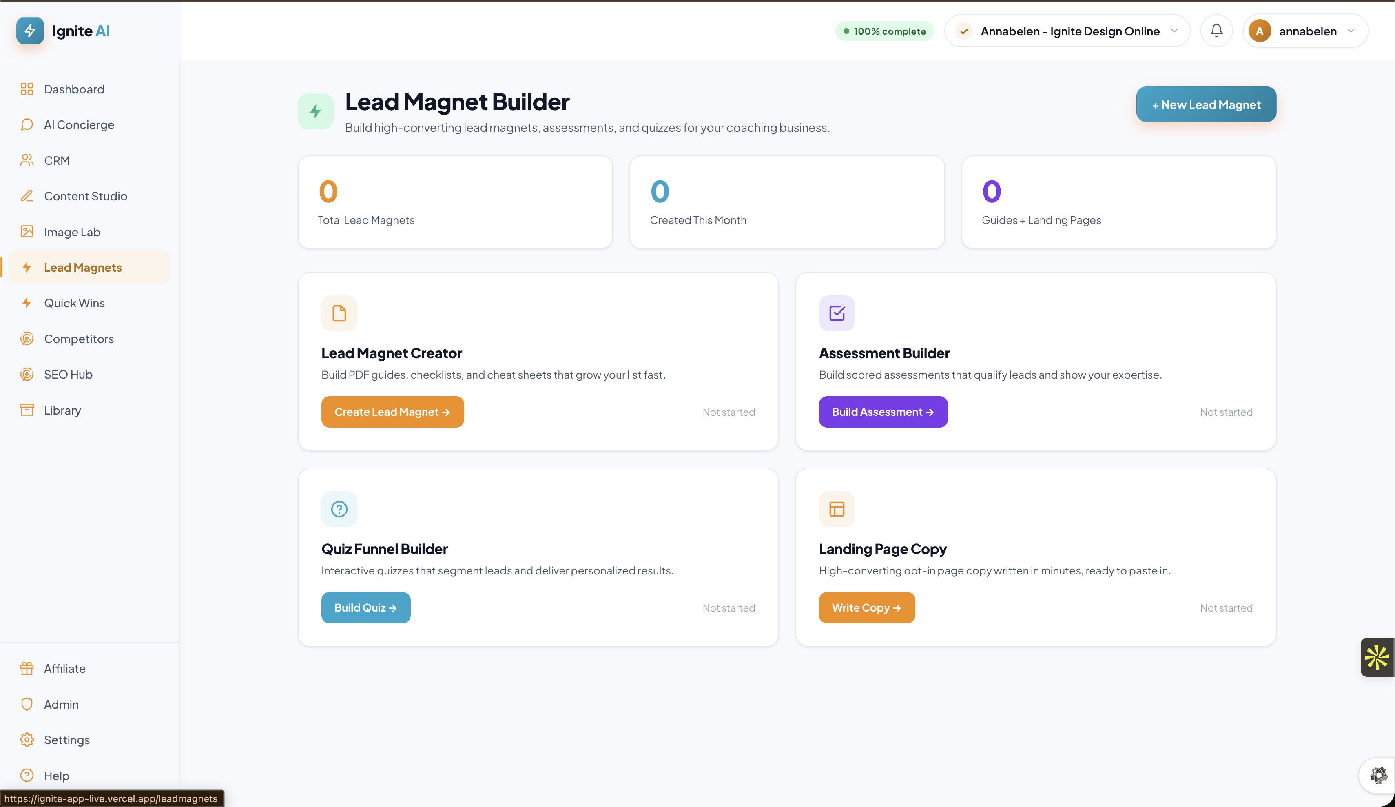Open Quick Wins page
1395x807 pixels.
point(89,303)
